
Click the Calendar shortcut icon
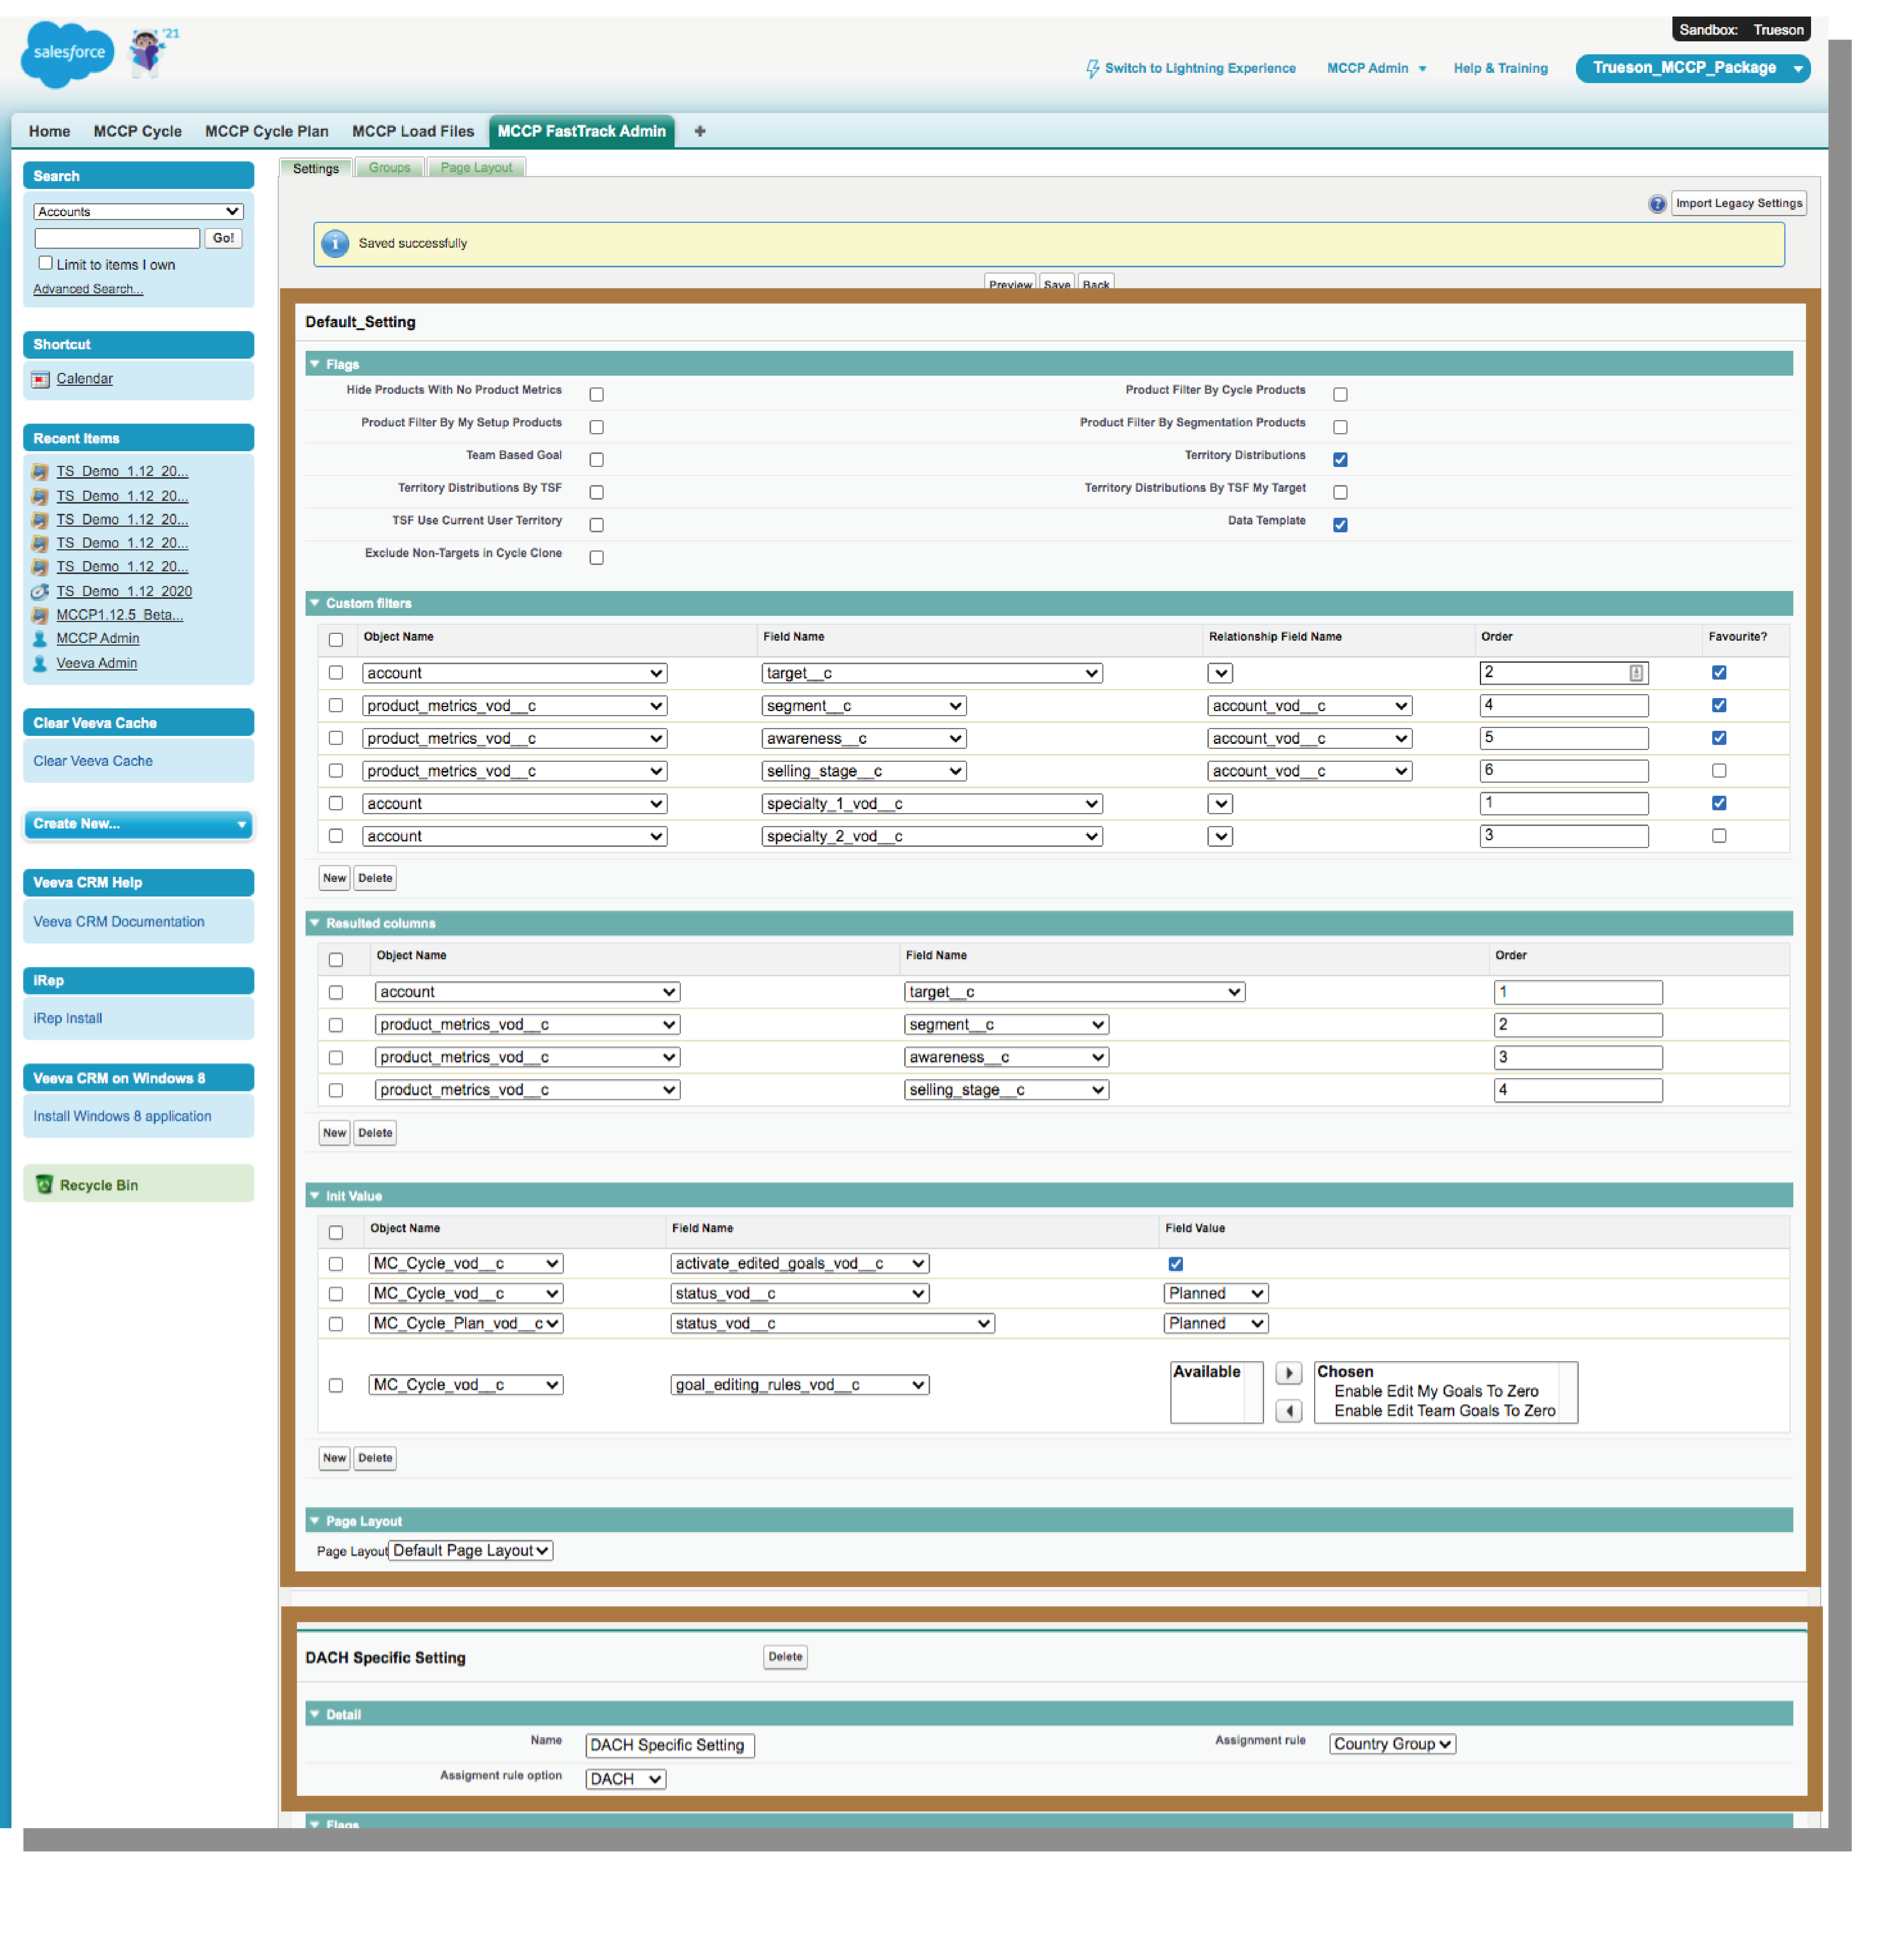coord(40,380)
